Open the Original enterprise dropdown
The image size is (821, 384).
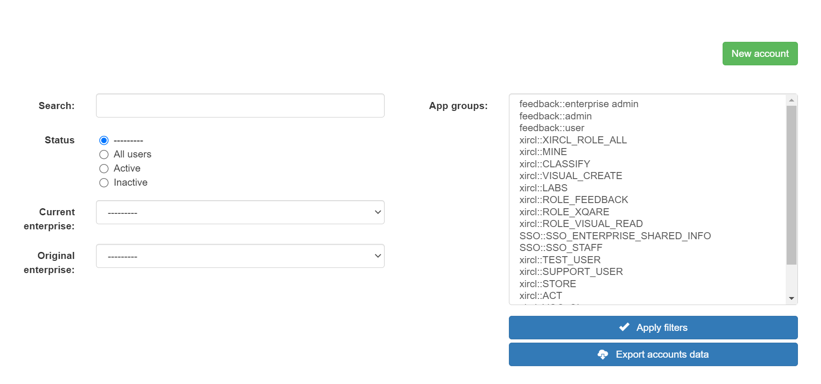tap(240, 256)
